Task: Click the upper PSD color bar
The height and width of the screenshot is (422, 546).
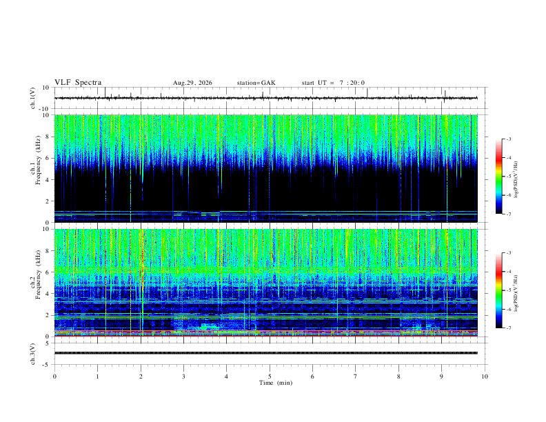Action: tap(499, 177)
